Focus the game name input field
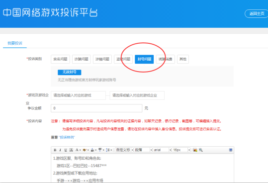The image size is (268, 183). [x=78, y=95]
